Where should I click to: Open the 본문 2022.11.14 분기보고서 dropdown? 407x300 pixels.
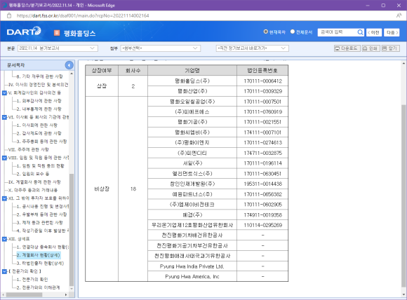click(x=58, y=48)
